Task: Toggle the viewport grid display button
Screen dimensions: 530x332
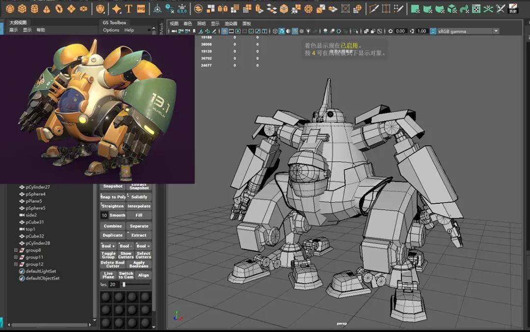Action: tap(224, 31)
